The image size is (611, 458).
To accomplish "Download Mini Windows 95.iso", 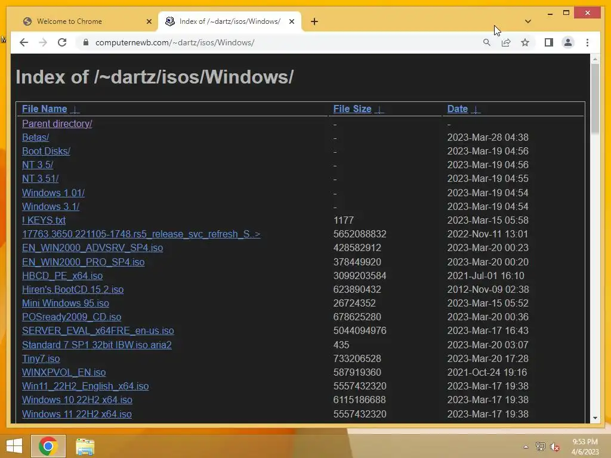I will 66,303.
